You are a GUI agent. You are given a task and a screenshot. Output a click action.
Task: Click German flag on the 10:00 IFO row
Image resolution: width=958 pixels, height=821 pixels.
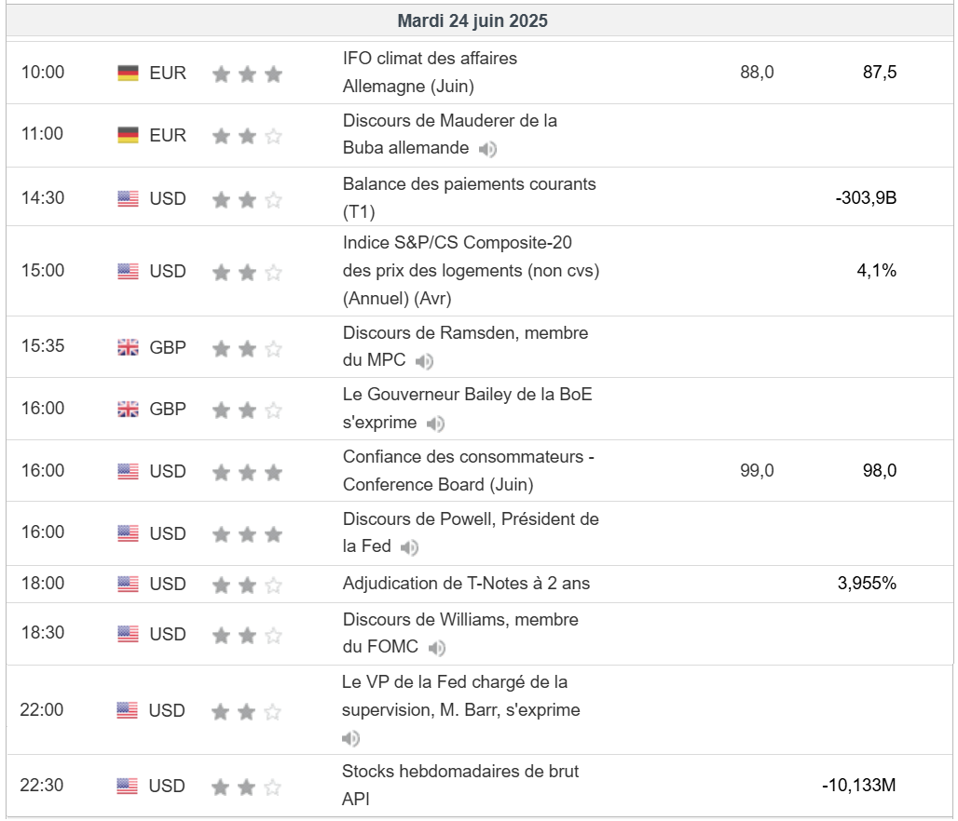[128, 73]
